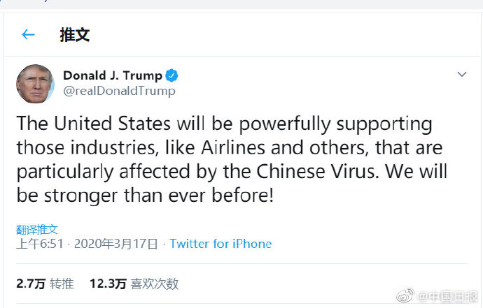Click the tweet's first line starting The United States
The height and width of the screenshot is (308, 483).
(224, 124)
